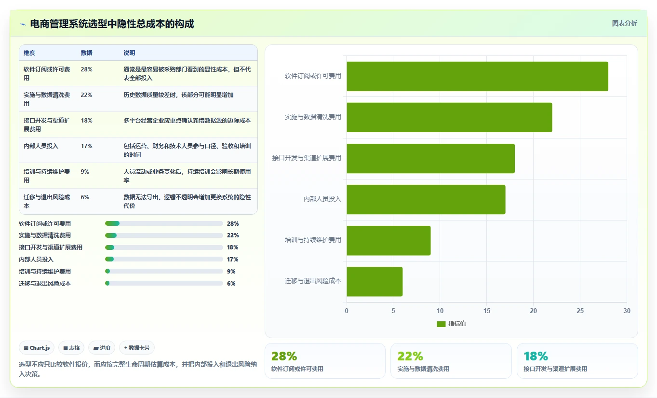Screen dimensions: 657x398
Task: Click the 实施与数据清洗费用 bar in the chart
Action: (449, 117)
